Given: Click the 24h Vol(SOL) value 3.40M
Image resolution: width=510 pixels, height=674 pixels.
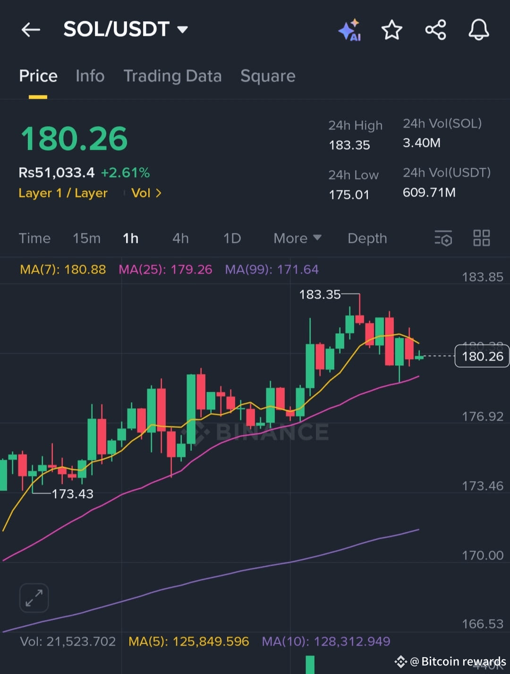Looking at the screenshot, I should pos(422,143).
